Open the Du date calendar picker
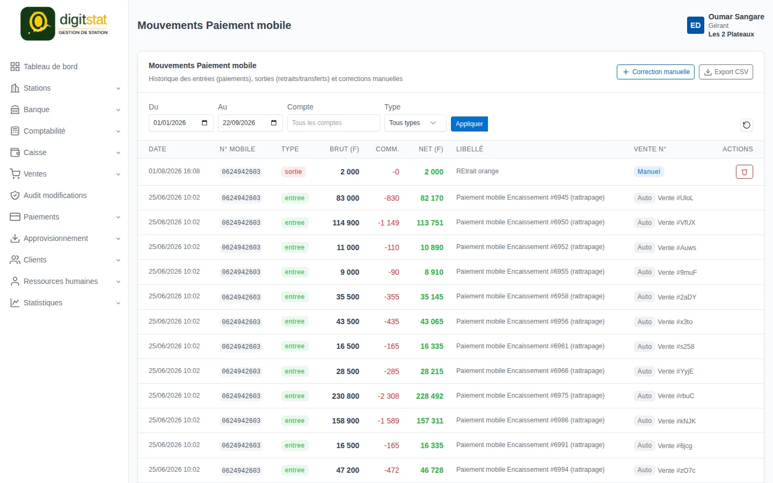 tap(205, 123)
